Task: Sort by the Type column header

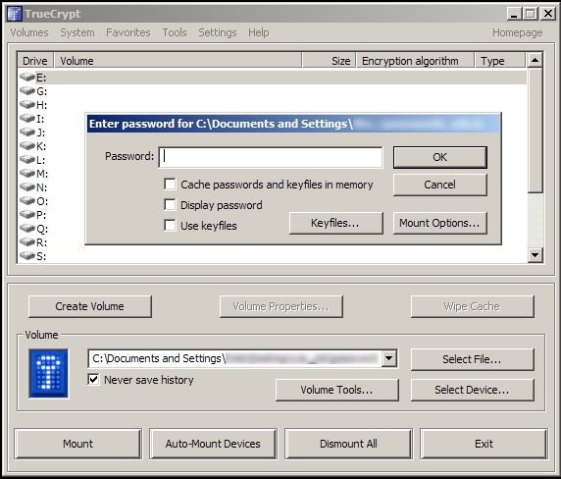Action: point(500,61)
